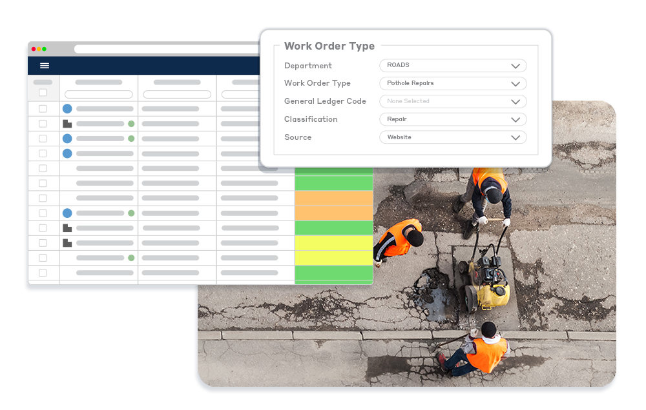Click the Classification field label

311,119
